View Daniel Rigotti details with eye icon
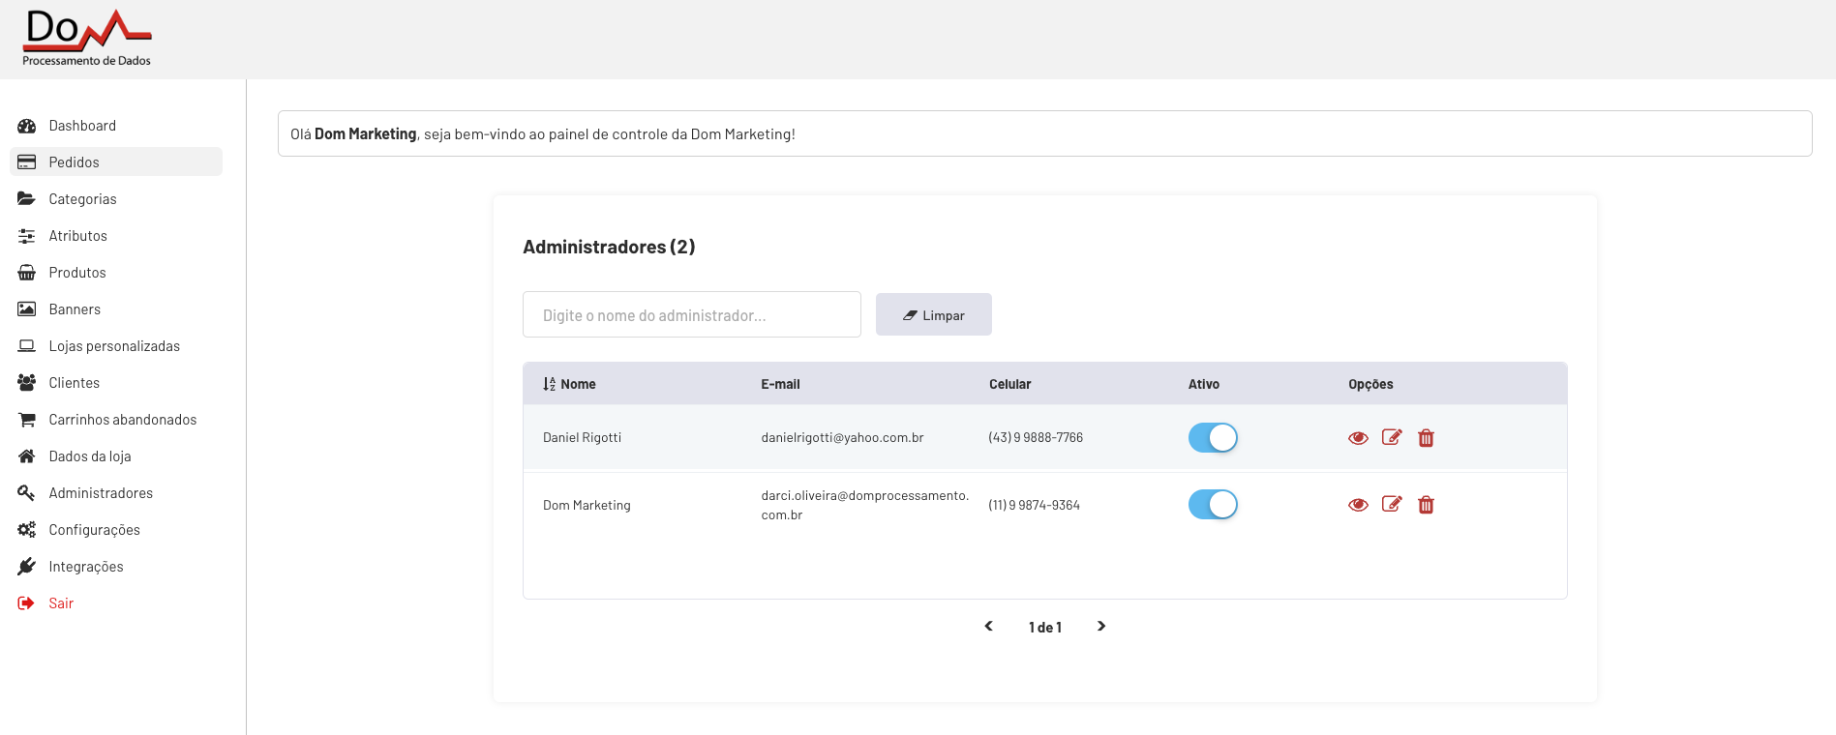The image size is (1836, 735). click(x=1358, y=438)
